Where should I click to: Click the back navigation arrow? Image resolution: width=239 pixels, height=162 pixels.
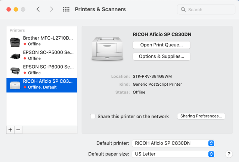point(38,9)
